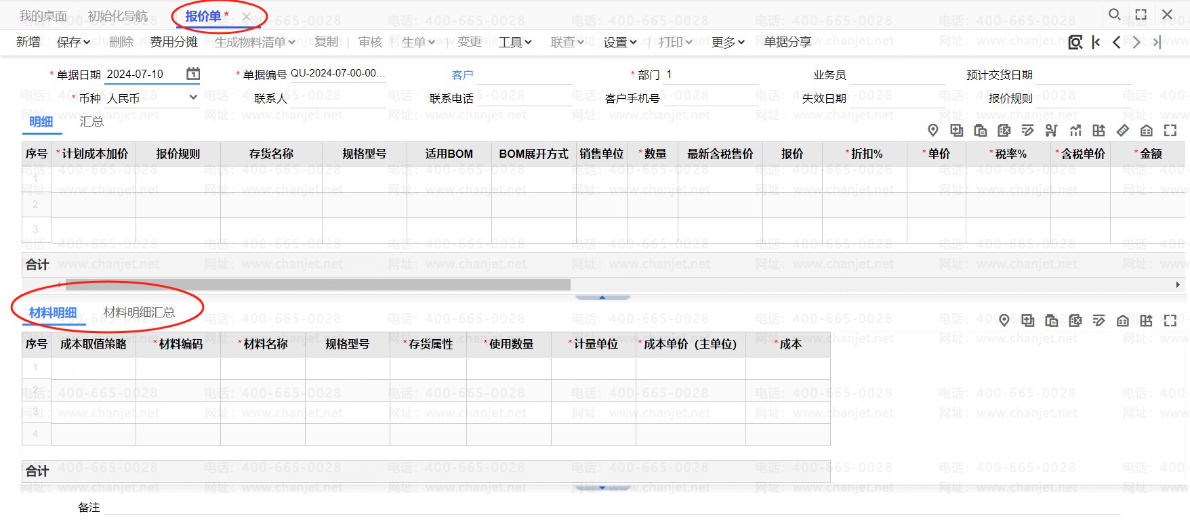Open the 保存 dropdown menu

click(x=87, y=43)
